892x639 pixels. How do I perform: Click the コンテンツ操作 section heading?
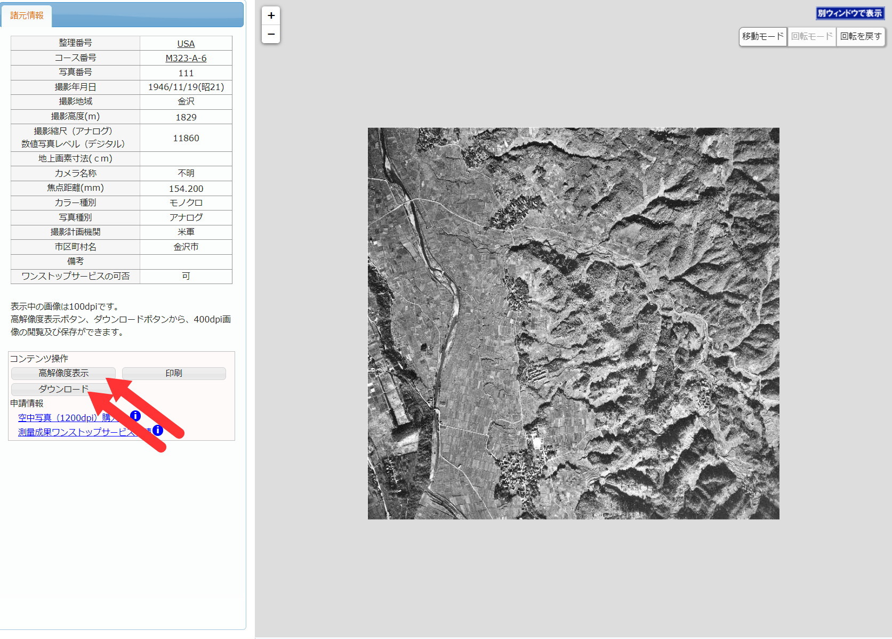click(39, 359)
